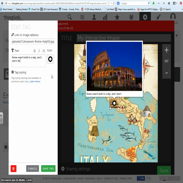Viewport: 183px width, 183px height.
Task: Click the Pinterest icon in browser toolbar
Action: tap(181, 3)
